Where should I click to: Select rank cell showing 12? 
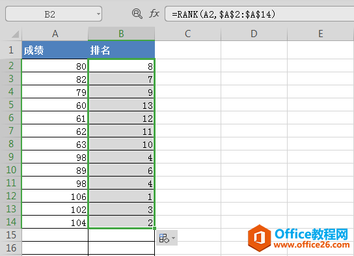point(121,118)
